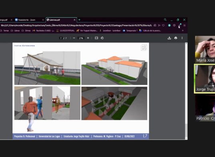Image resolution: width=215 pixels, height=157 pixels.
Task: Click the 'L7' sheet number label
Action: point(145,136)
